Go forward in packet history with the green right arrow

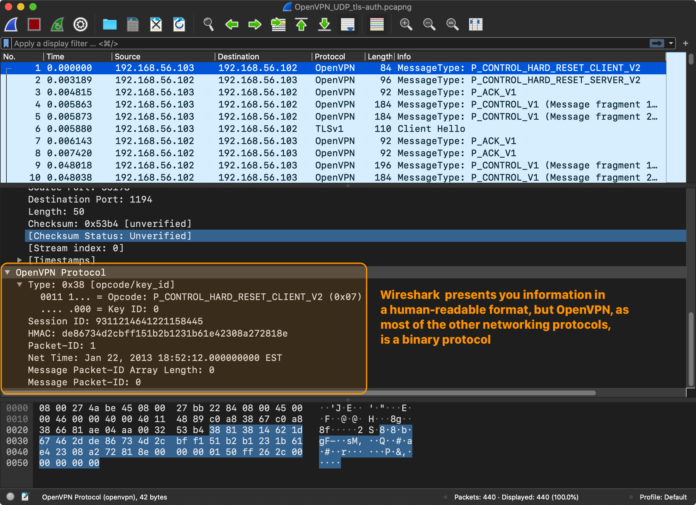click(x=255, y=24)
